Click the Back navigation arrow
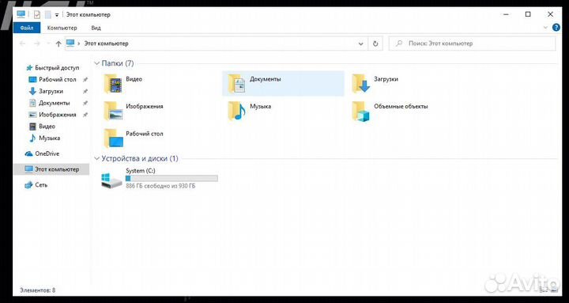Viewport: 569px width, 303px height. [x=22, y=44]
